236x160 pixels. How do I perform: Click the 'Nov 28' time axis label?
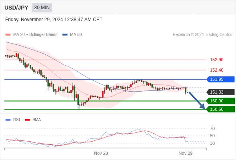(101, 153)
